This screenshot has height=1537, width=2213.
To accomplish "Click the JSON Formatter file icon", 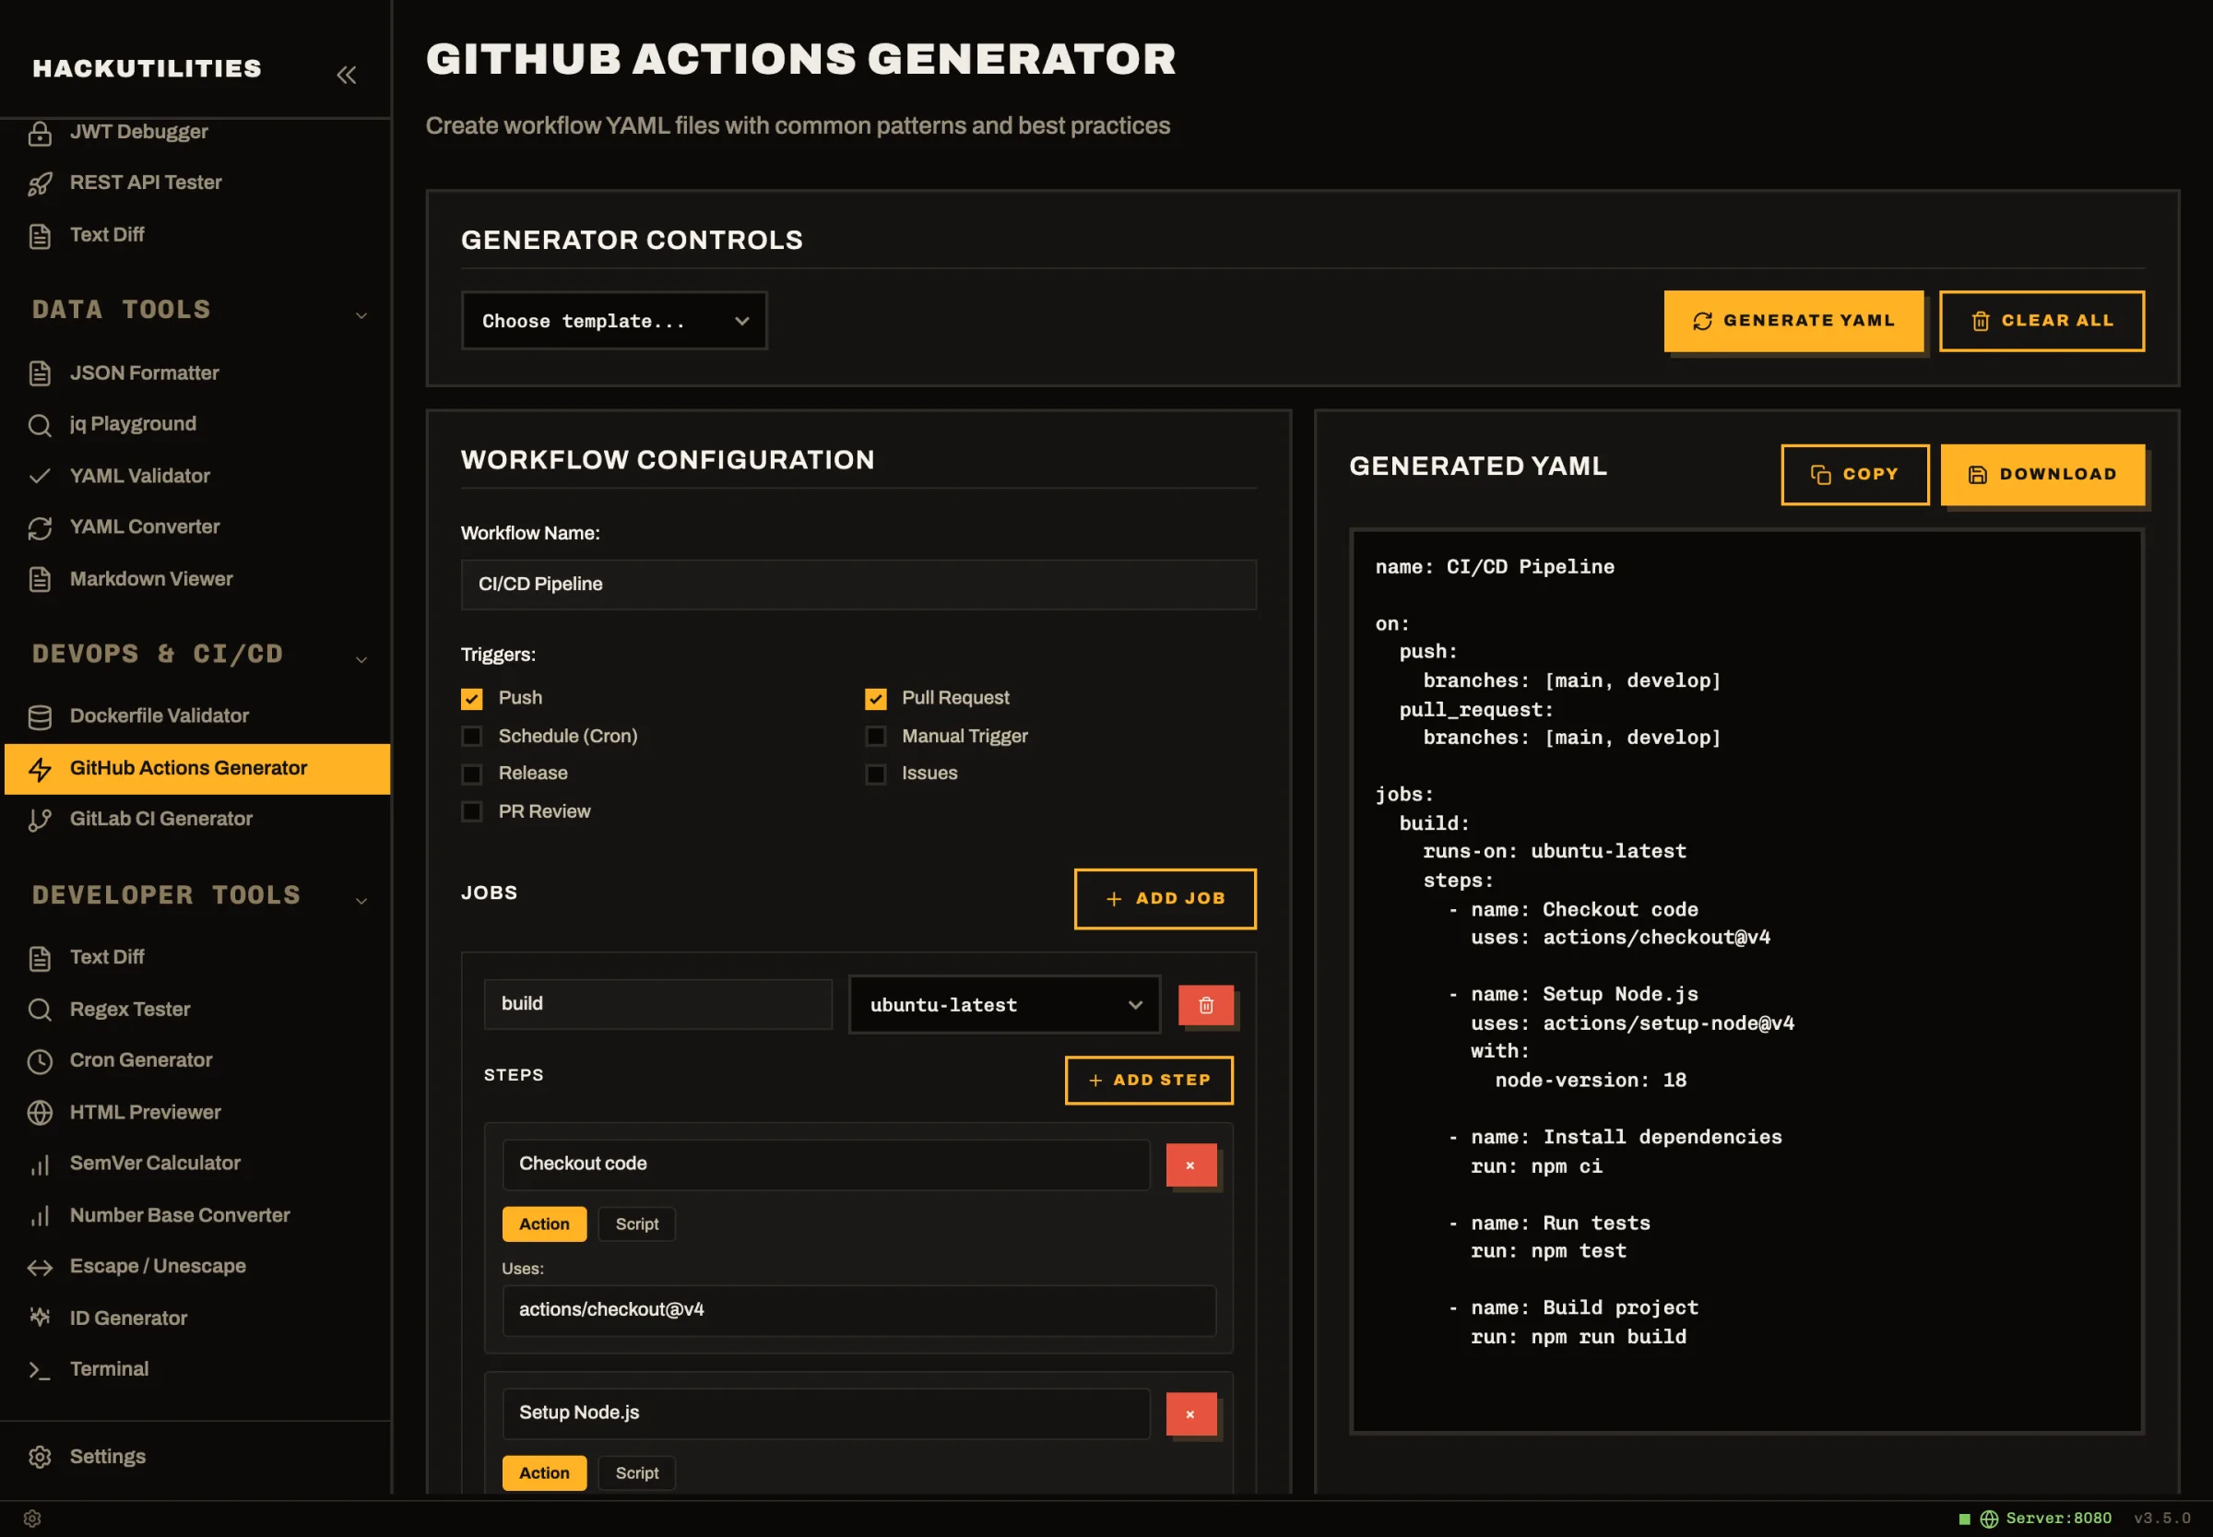I will pyautogui.click(x=40, y=373).
